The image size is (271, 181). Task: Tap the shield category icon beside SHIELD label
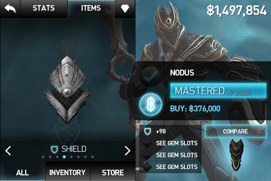(54, 149)
